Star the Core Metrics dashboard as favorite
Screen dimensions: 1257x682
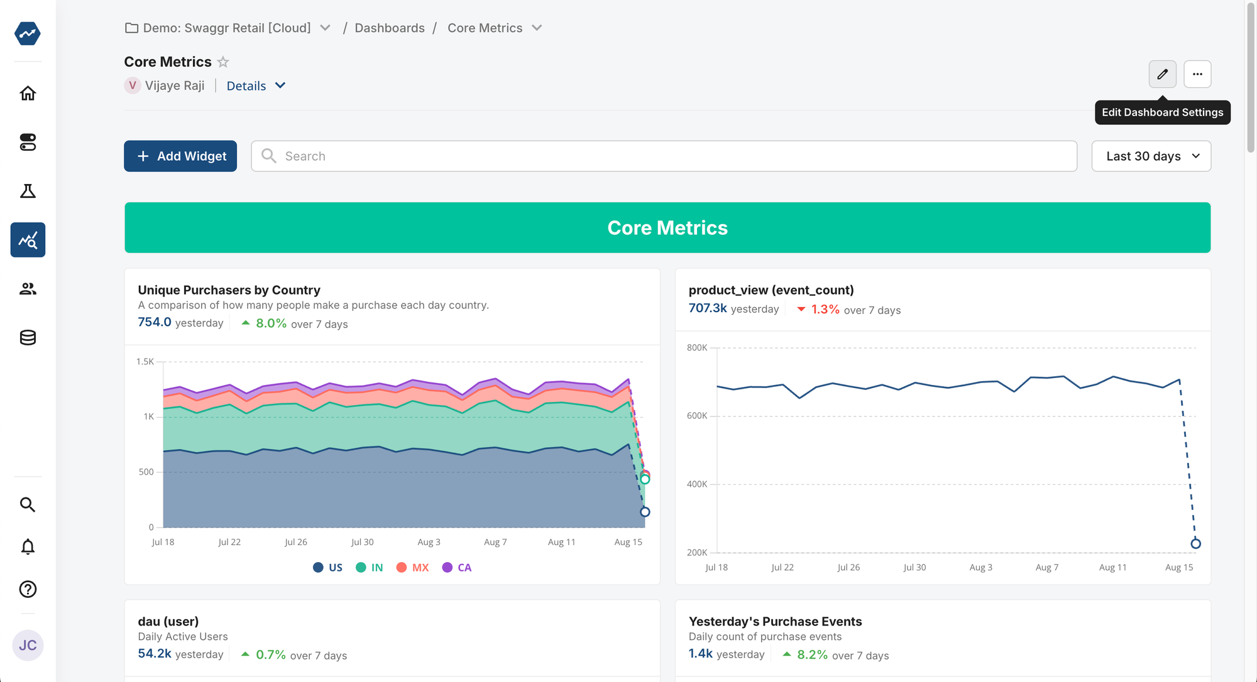pos(222,62)
